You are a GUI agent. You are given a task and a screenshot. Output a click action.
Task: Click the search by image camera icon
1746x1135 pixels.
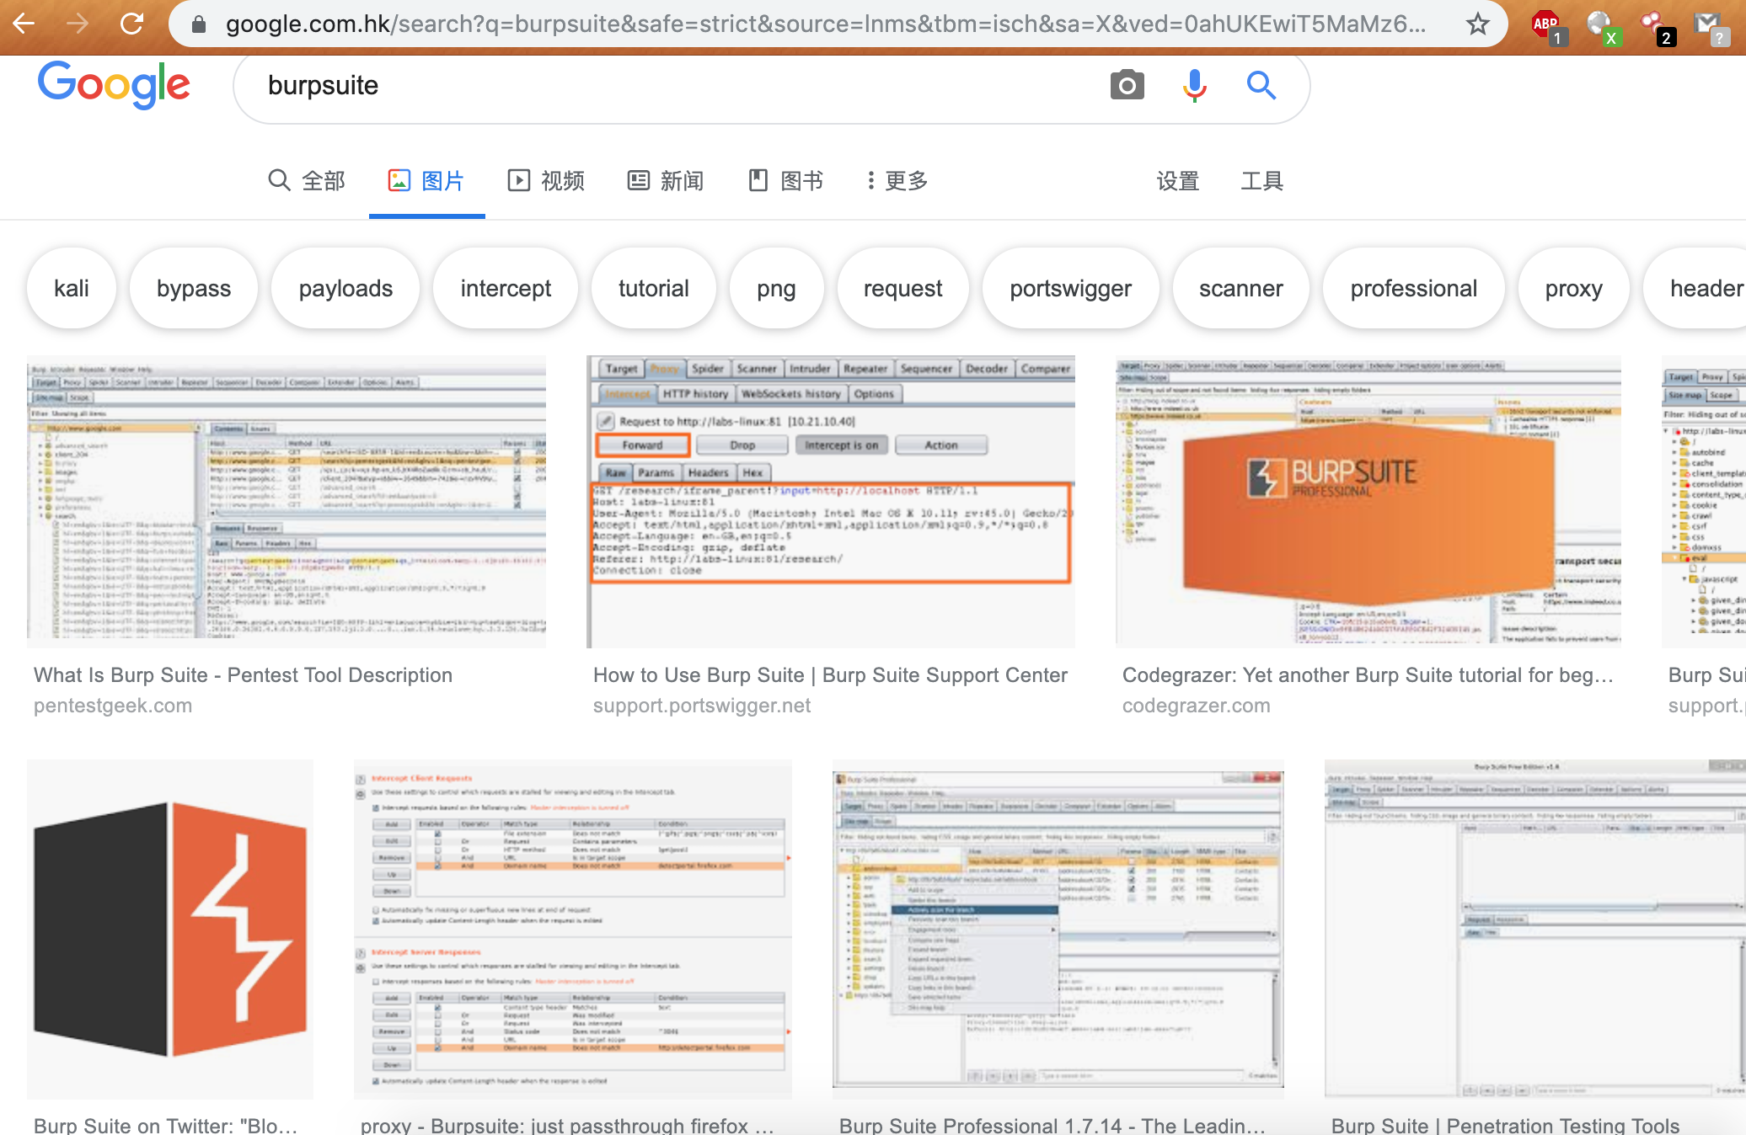[1127, 85]
